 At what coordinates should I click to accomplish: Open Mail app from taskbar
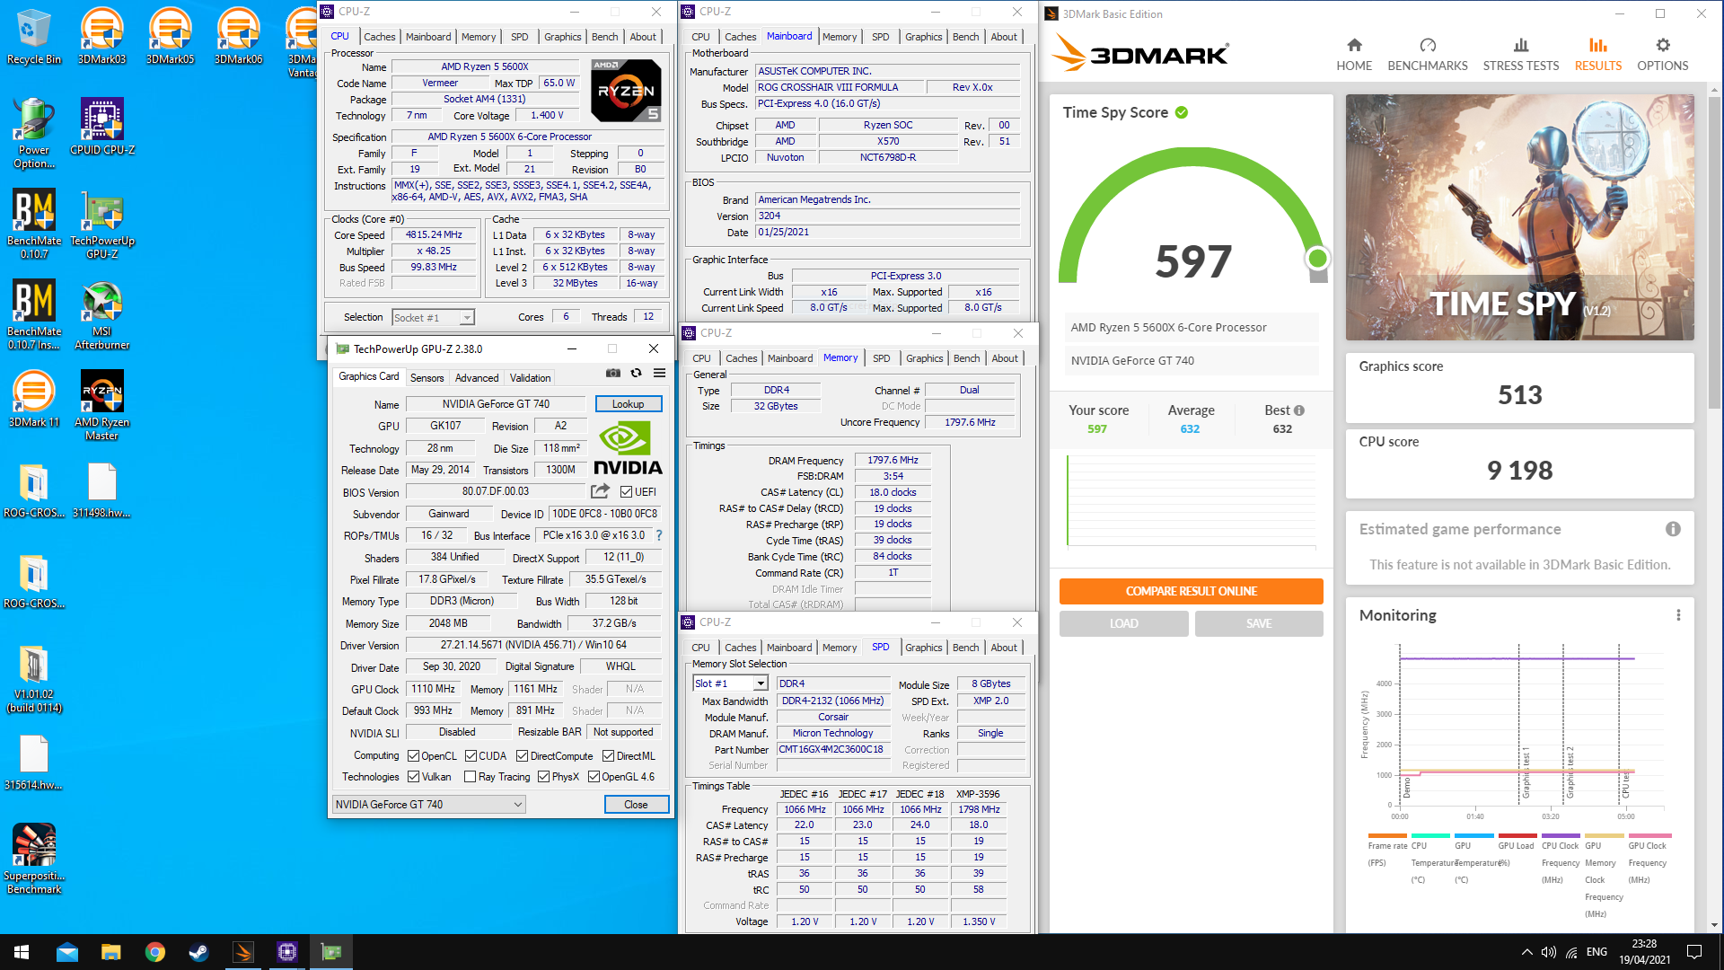pyautogui.click(x=67, y=952)
